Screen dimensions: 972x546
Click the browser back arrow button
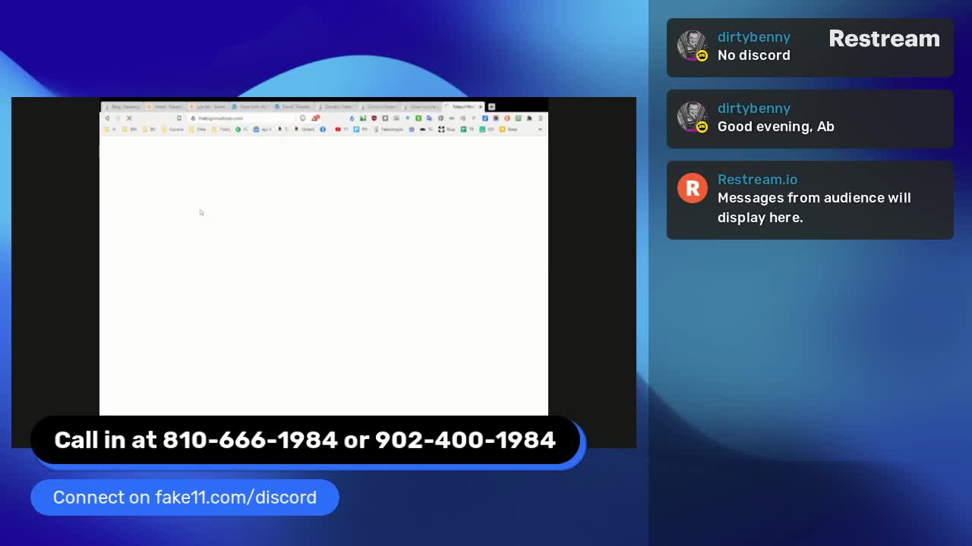point(107,118)
